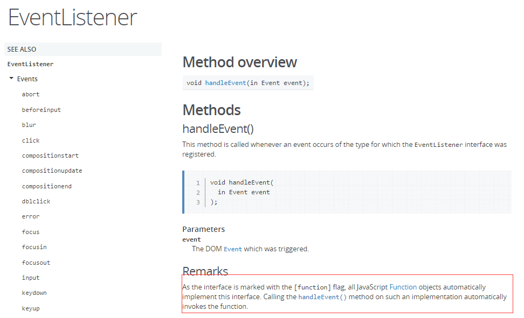The image size is (524, 318).
Task: Follow the Function link in Remarks
Action: 403,287
